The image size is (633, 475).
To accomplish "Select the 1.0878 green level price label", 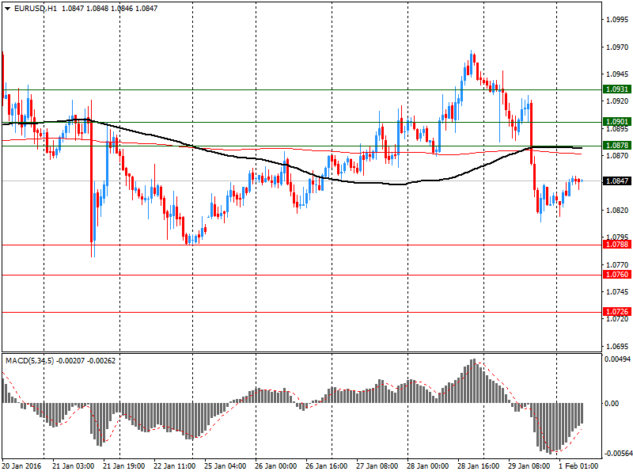I will [x=617, y=146].
